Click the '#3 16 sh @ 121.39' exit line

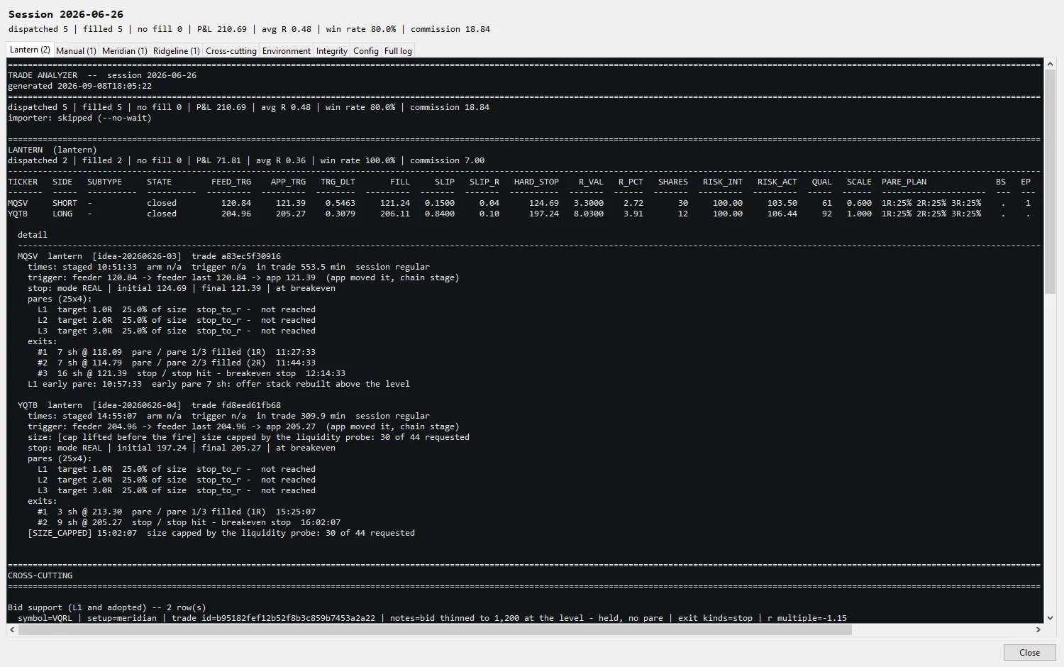click(192, 373)
